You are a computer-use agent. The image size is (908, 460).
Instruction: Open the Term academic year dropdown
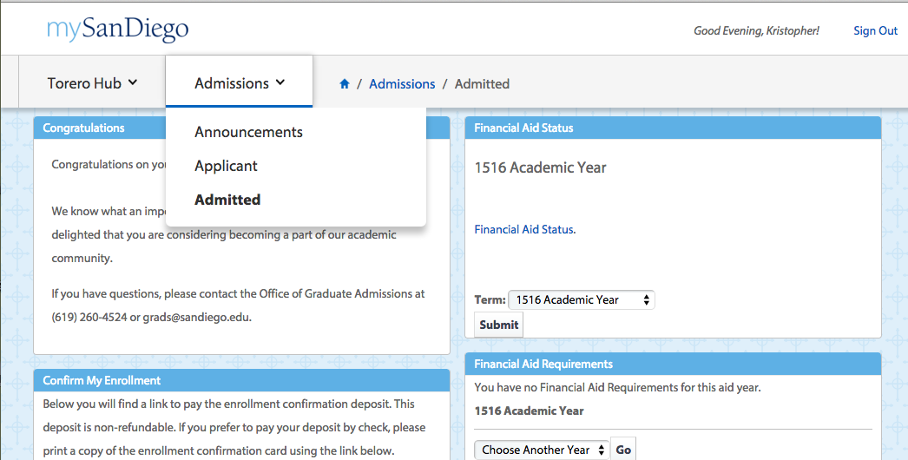(582, 299)
